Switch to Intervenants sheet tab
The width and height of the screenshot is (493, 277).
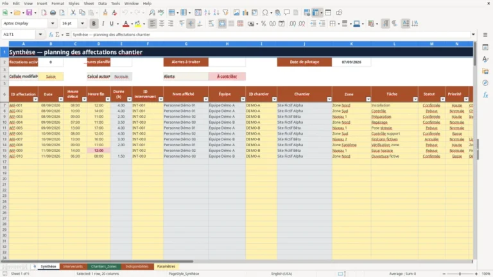[73, 267]
